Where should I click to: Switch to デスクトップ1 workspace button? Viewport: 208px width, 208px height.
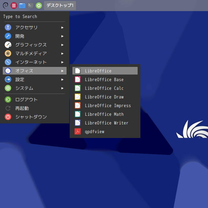60,6
